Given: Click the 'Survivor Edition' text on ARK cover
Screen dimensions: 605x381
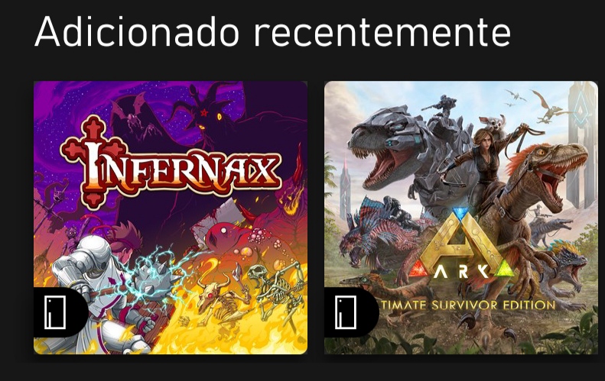Looking at the screenshot, I should coord(493,305).
